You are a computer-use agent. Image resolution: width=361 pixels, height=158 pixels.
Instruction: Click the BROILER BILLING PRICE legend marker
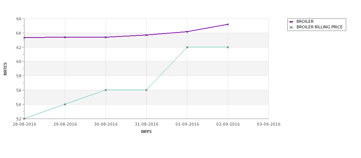click(x=291, y=27)
